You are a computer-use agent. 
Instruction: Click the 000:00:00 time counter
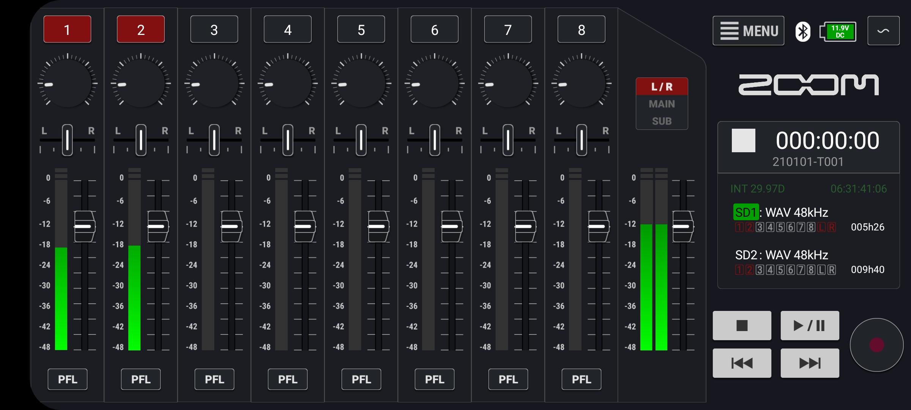click(x=827, y=140)
